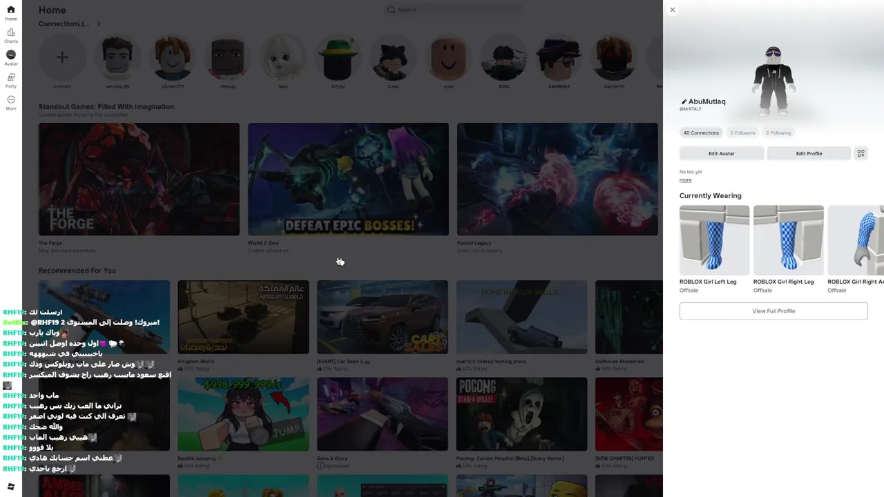The height and width of the screenshot is (497, 884).
Task: Open Charts in the left sidebar
Action: click(x=11, y=36)
